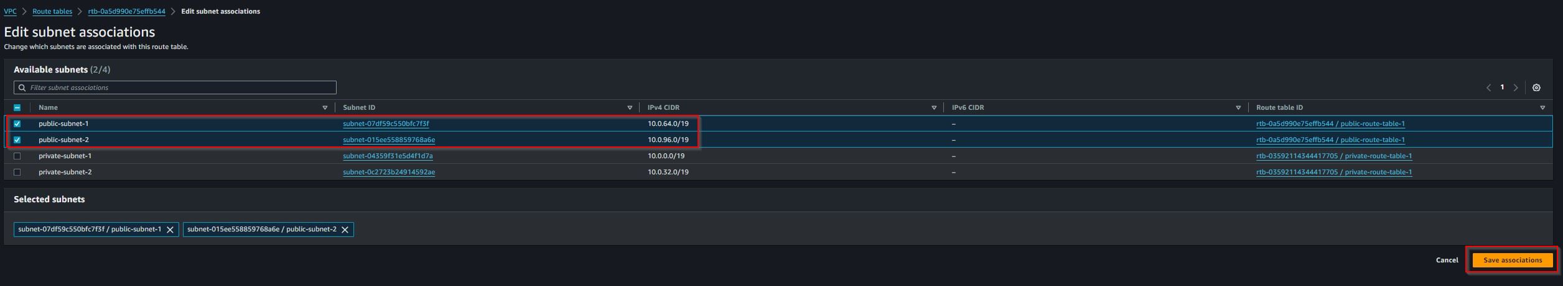Sort by Subnet ID column arrow
Screen dimensions: 1563x286
(x=630, y=108)
